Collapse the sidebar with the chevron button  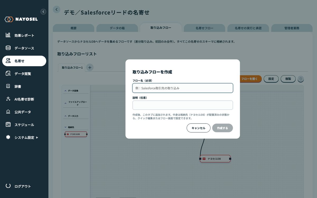[x=43, y=12]
